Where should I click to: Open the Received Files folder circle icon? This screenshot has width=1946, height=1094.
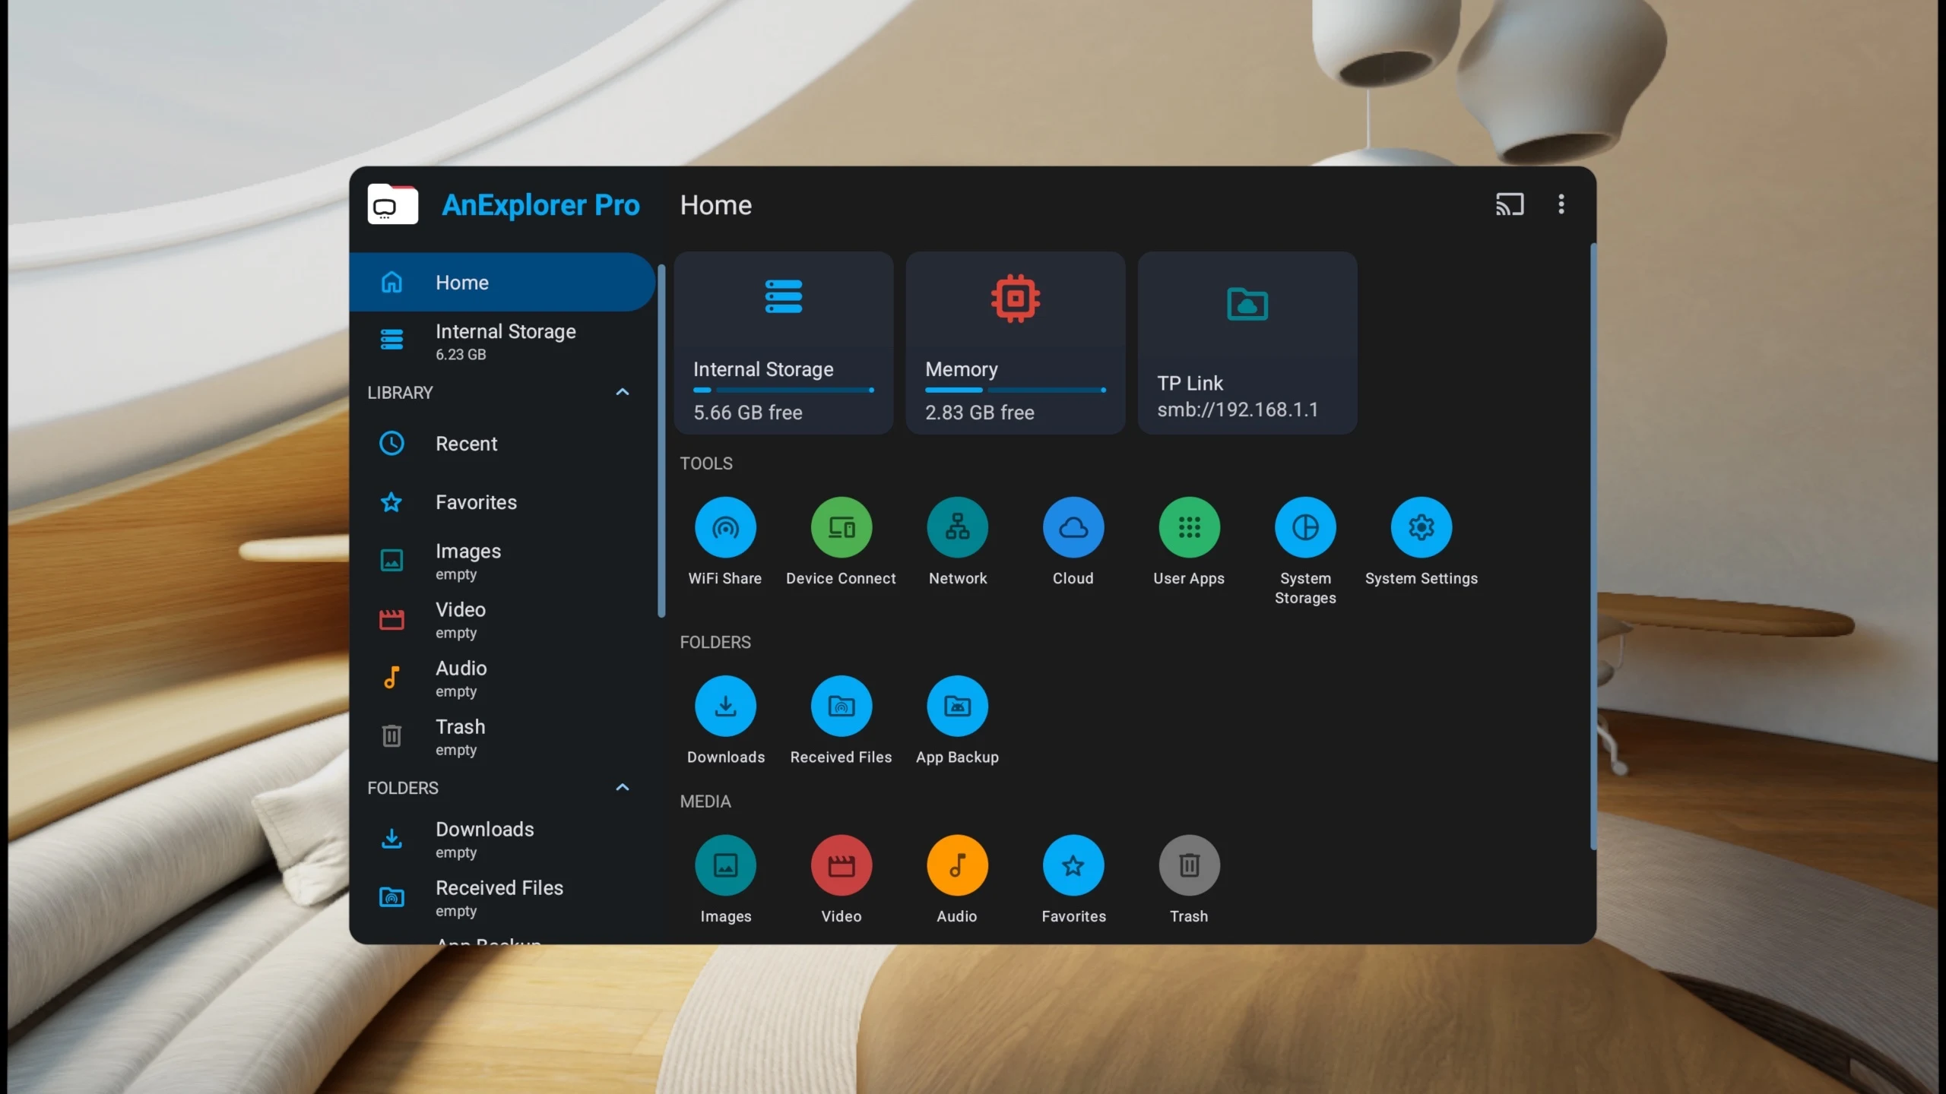pos(841,706)
